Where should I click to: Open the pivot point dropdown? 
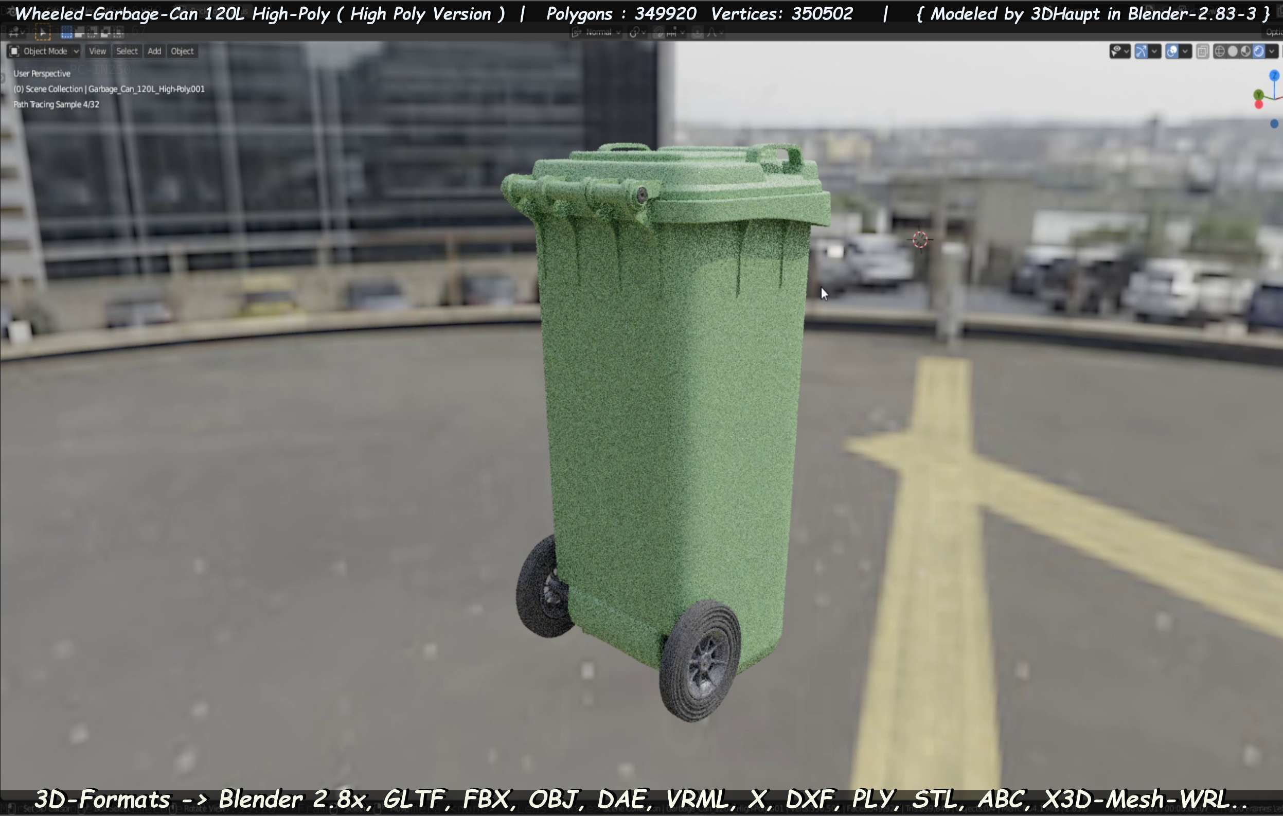pyautogui.click(x=637, y=32)
